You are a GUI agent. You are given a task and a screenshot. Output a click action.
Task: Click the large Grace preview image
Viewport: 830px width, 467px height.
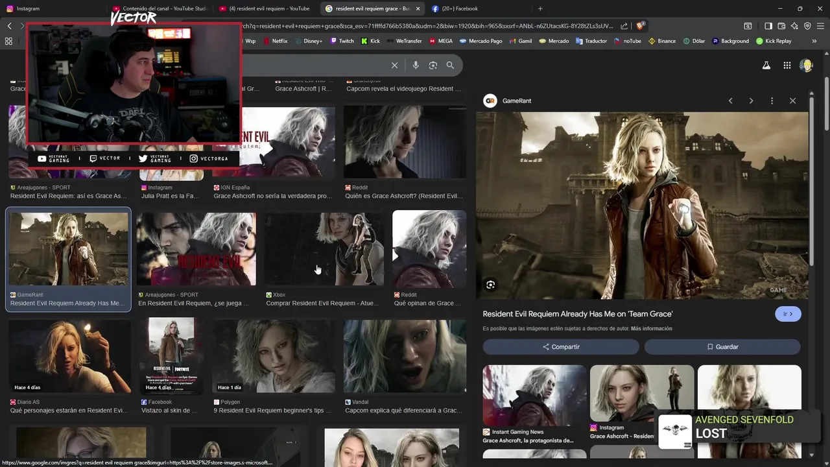642,206
